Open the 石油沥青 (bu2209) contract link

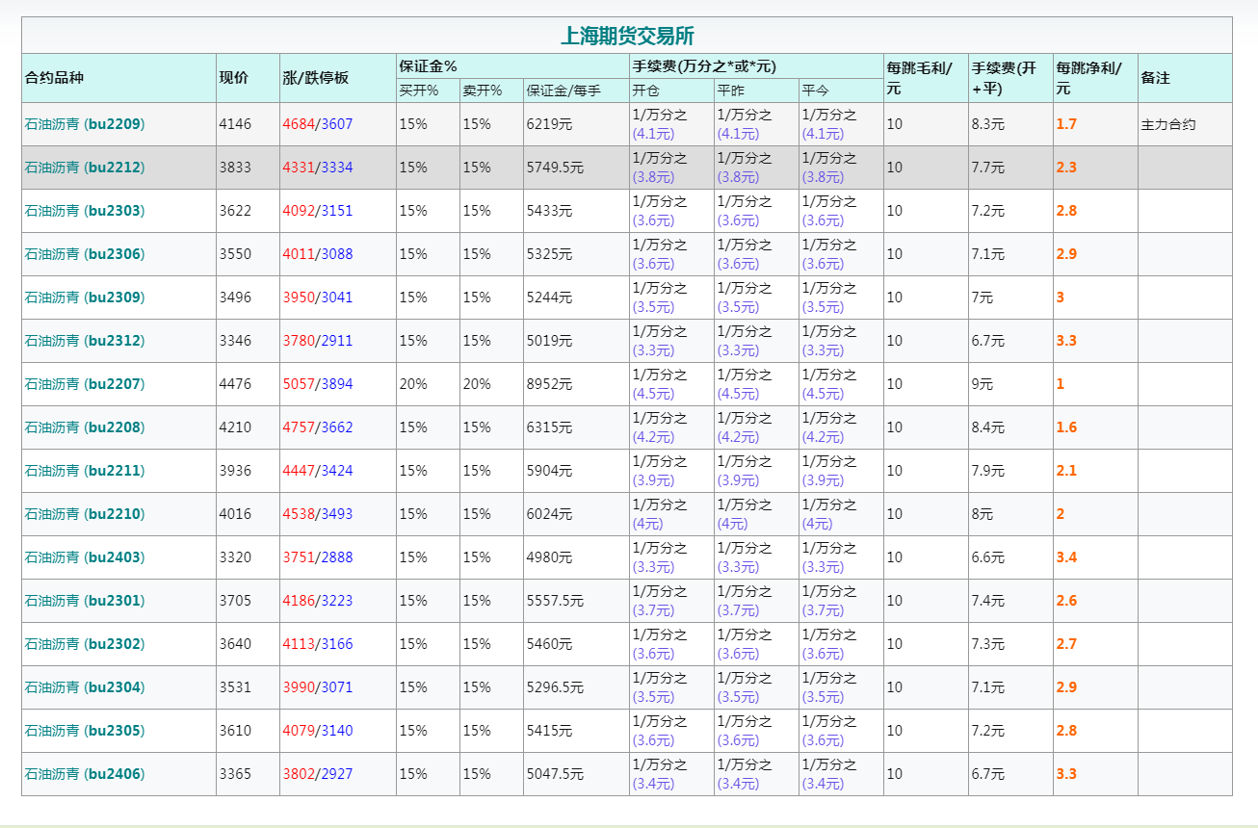point(85,124)
